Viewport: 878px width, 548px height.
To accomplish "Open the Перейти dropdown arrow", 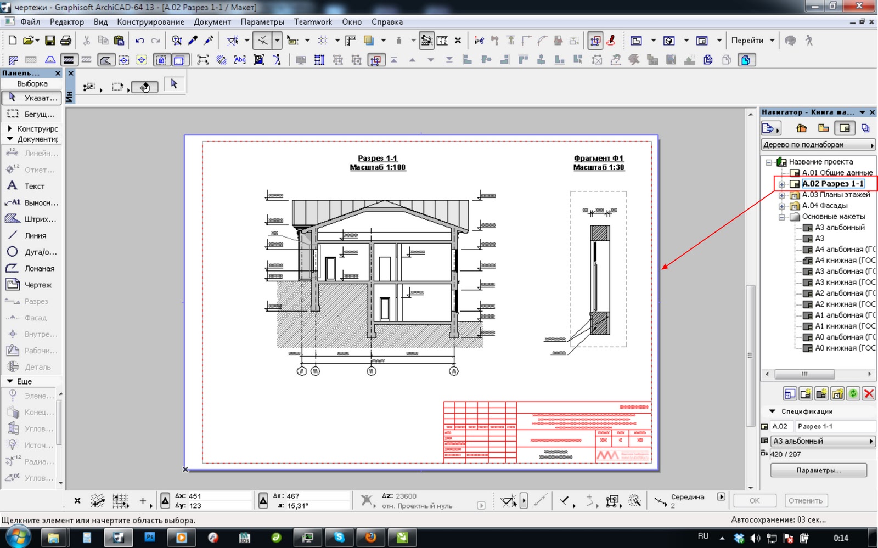I will 772,41.
